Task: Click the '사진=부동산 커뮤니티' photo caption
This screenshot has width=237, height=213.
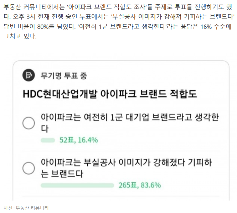Action: pyautogui.click(x=26, y=208)
